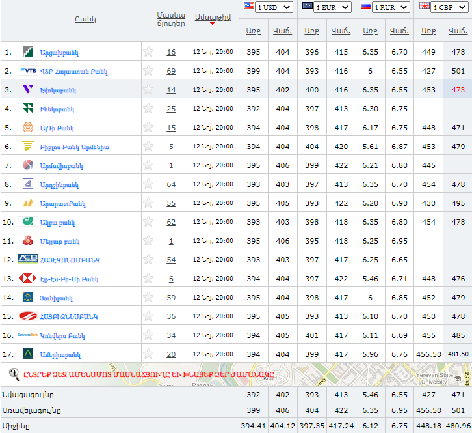Click the yellow Byblos Bank logo in row 6
Image resolution: width=472 pixels, height=433 pixels.
(x=28, y=146)
